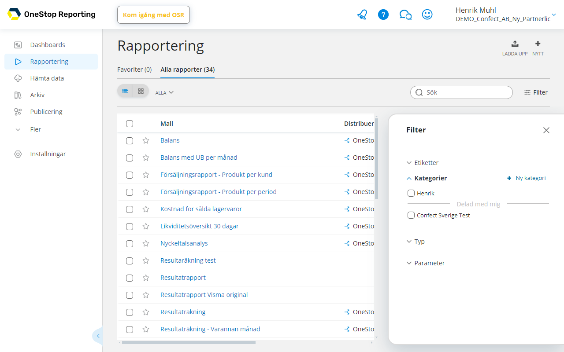Viewport: 564px width, 352px height.
Task: Switch to the Favoriter tab
Action: [134, 70]
